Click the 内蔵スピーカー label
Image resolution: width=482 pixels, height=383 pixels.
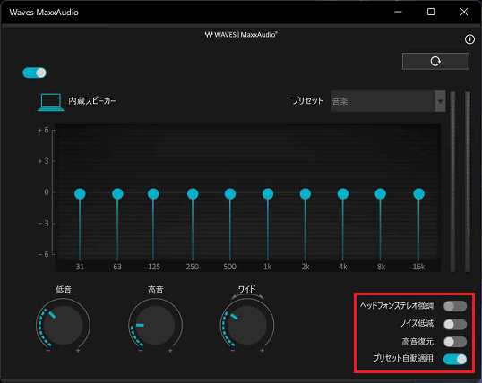click(x=92, y=101)
